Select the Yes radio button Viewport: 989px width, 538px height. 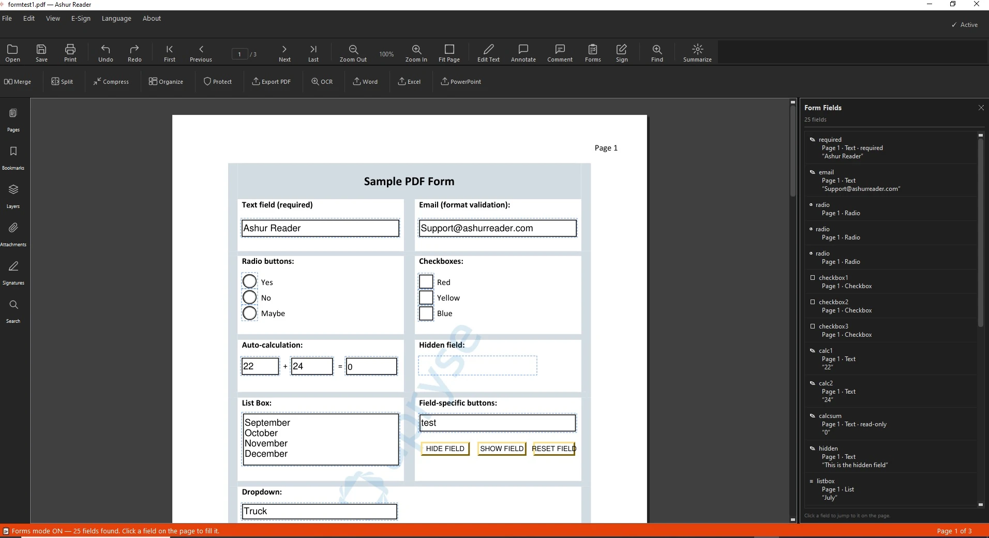click(249, 281)
